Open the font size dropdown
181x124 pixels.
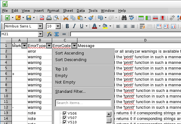click(x=58, y=26)
